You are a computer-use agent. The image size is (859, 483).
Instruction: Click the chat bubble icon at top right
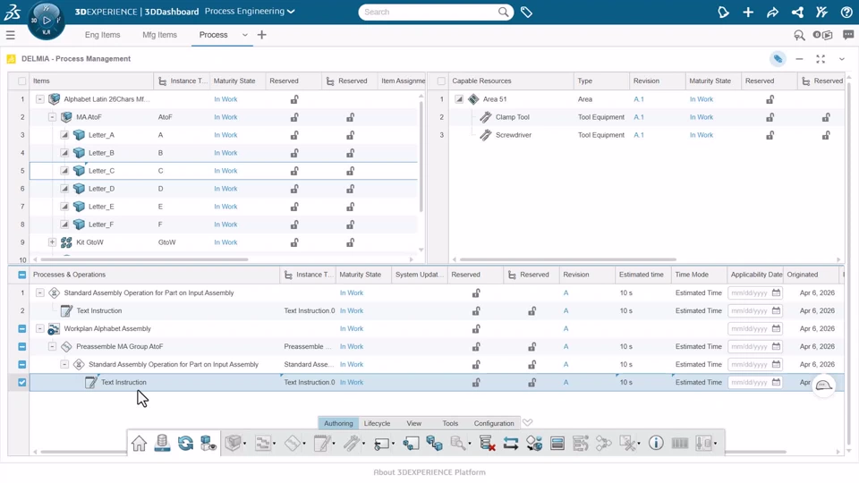848,35
